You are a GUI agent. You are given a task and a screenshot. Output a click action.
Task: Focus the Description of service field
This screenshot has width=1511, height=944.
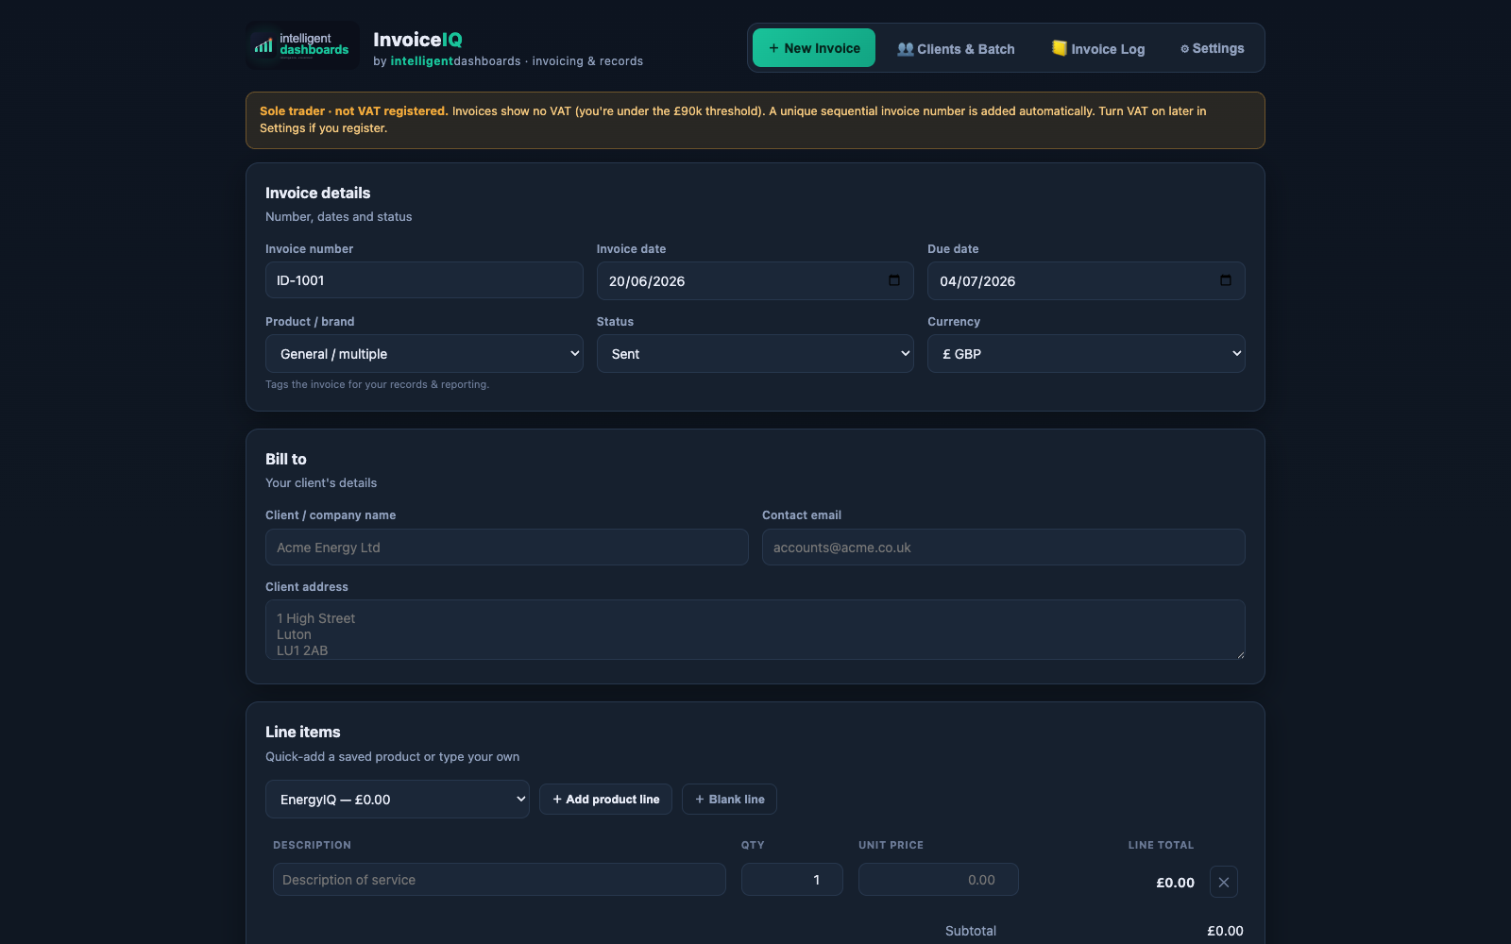pos(499,880)
